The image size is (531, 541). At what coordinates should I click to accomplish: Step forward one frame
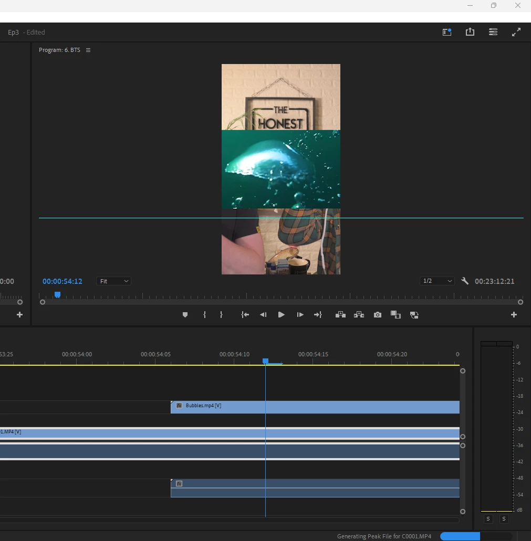[x=300, y=315]
